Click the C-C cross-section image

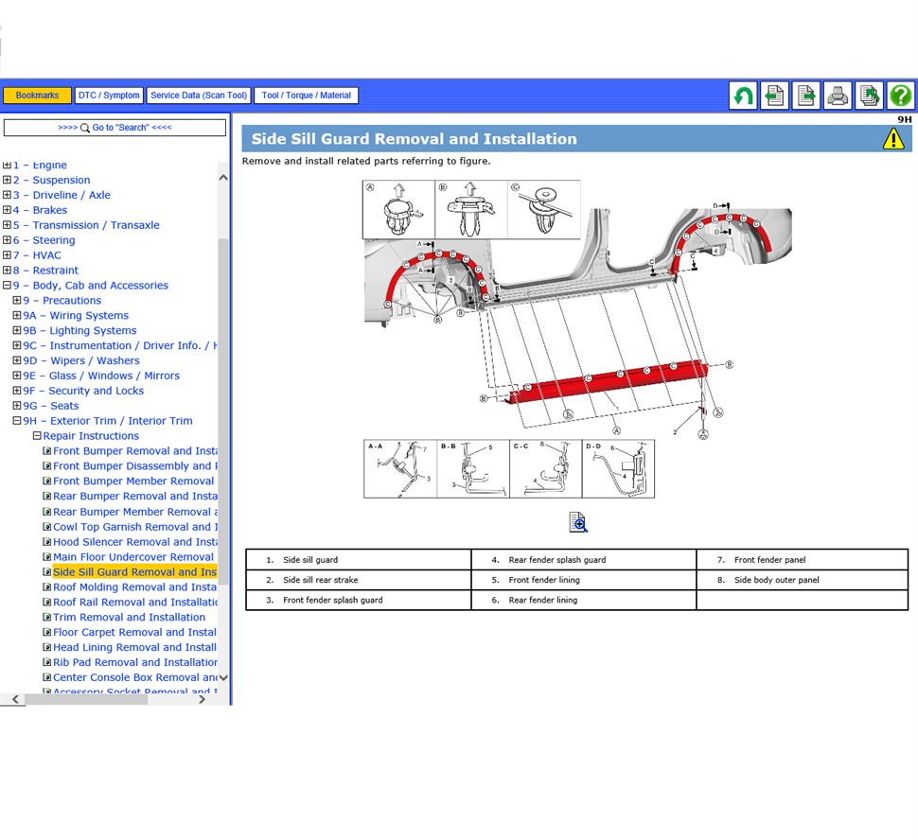546,469
